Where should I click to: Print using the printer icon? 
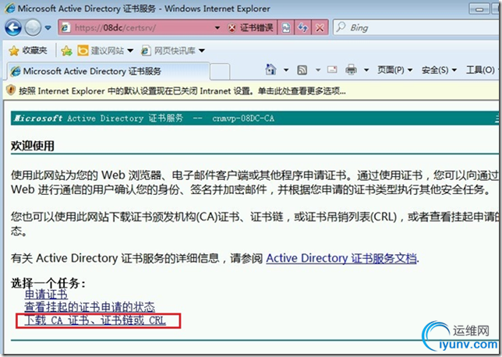pyautogui.click(x=351, y=69)
